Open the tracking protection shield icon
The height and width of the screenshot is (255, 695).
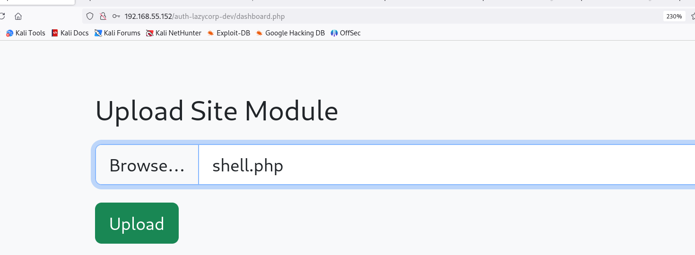90,16
